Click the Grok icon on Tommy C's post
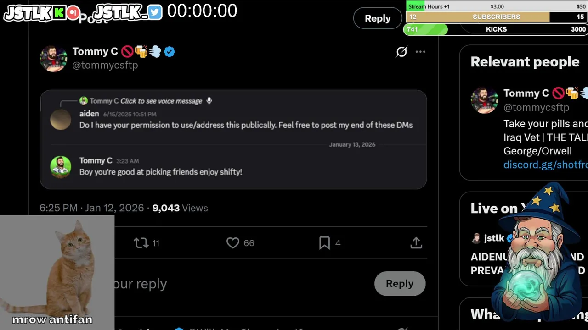This screenshot has height=330, width=588. click(401, 52)
